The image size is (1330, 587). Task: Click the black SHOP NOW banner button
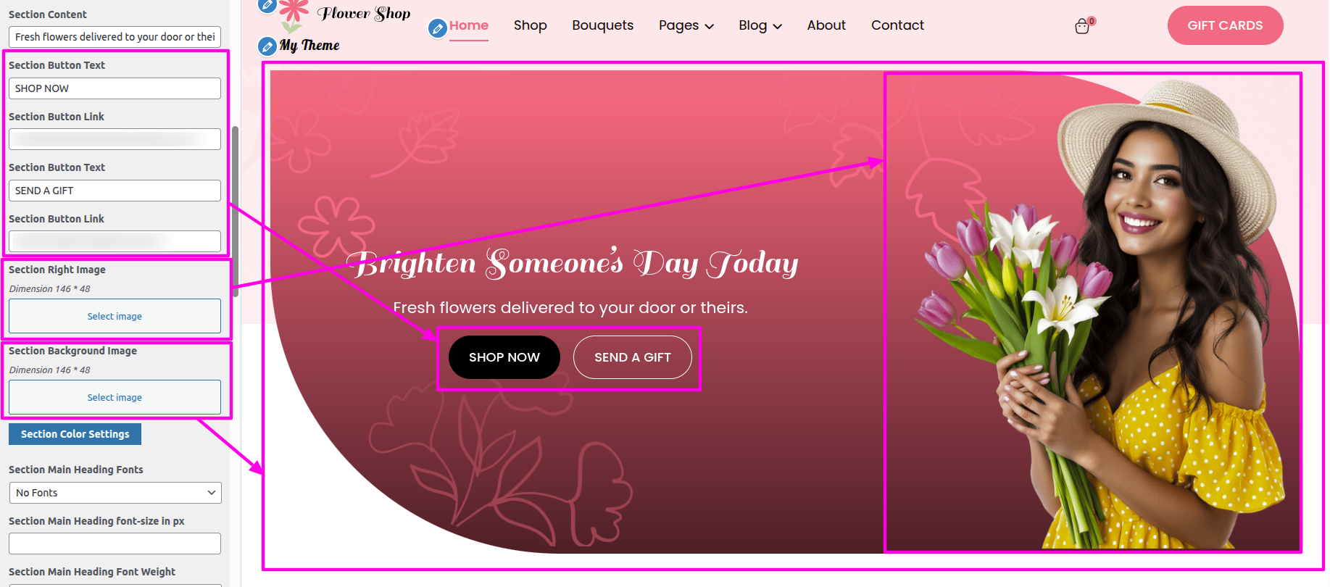[504, 357]
